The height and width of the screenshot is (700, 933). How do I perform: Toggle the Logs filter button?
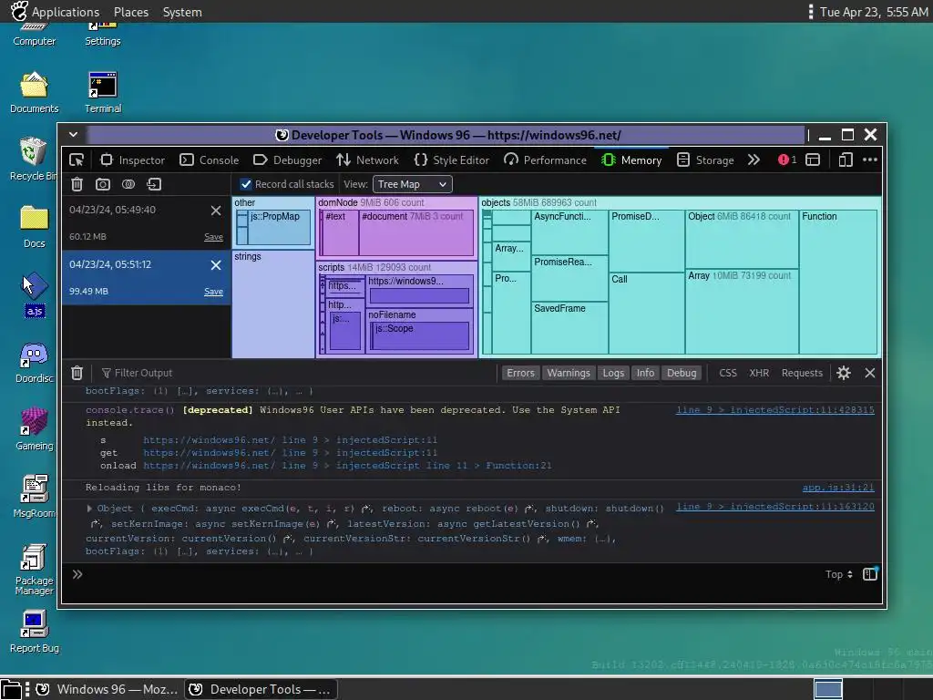tap(613, 373)
